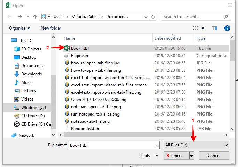238x167 pixels.
Task: Click the Documents breadcrumb in address bar
Action: coord(117,17)
